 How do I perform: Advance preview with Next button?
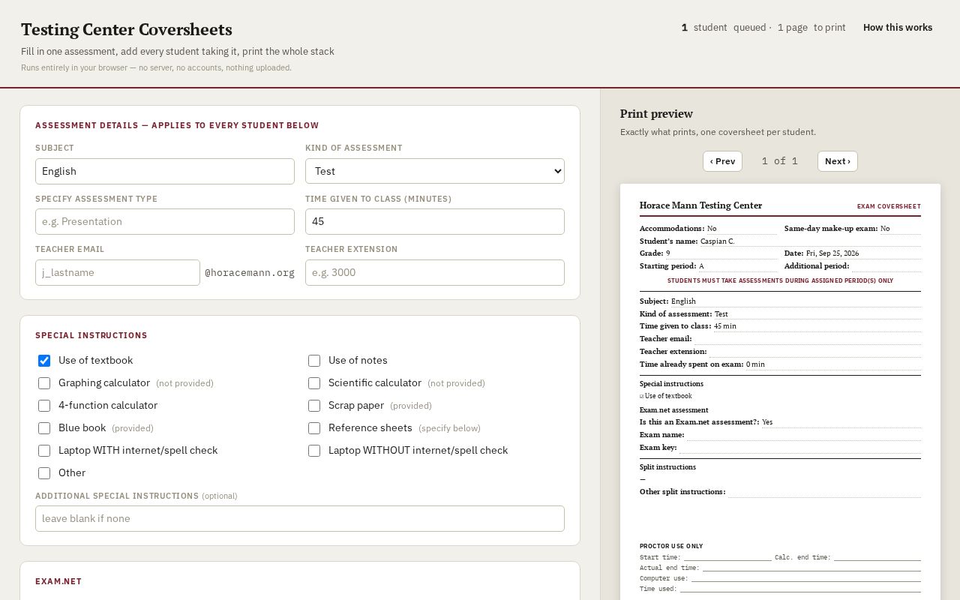pyautogui.click(x=838, y=161)
